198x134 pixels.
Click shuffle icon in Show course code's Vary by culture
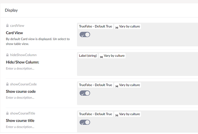117,86
